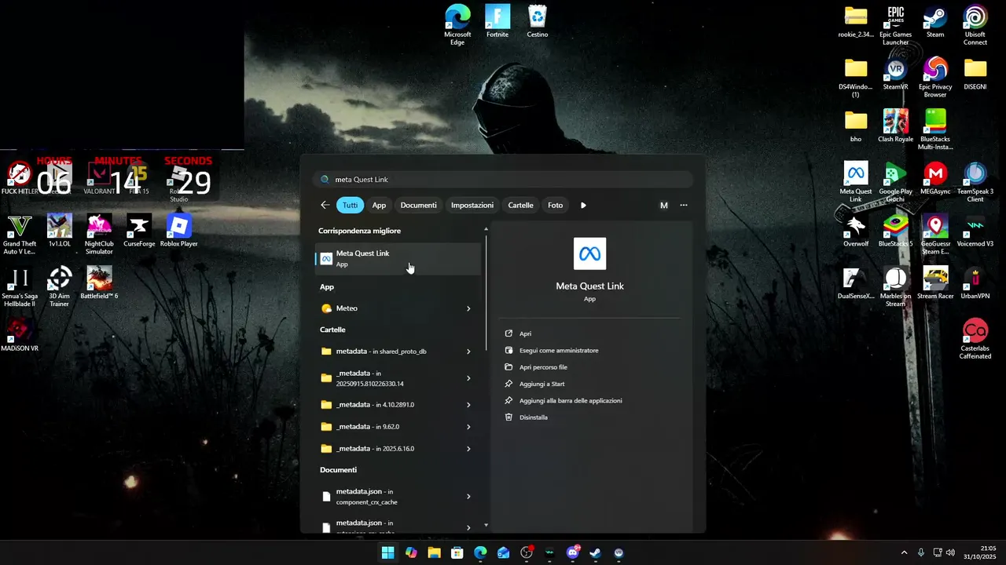Select the Clash Royale desktop icon
Image resolution: width=1006 pixels, height=565 pixels.
(895, 126)
